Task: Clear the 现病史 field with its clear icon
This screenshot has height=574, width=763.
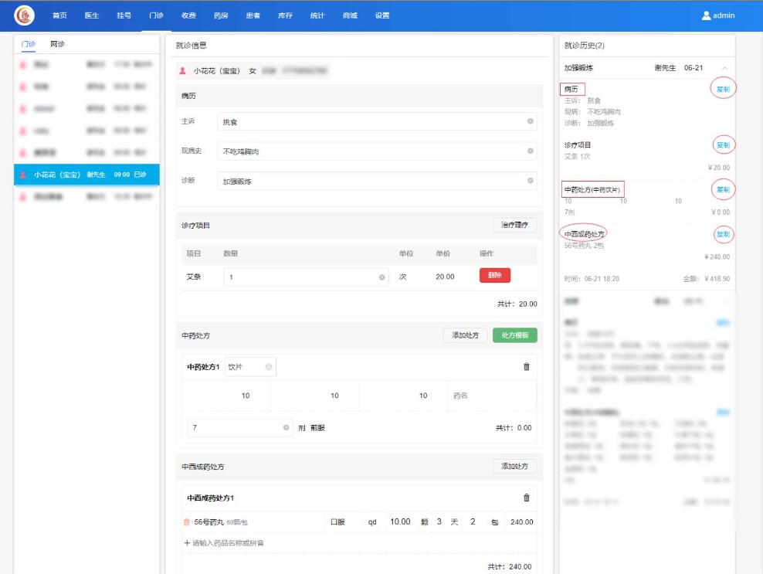Action: click(x=530, y=151)
